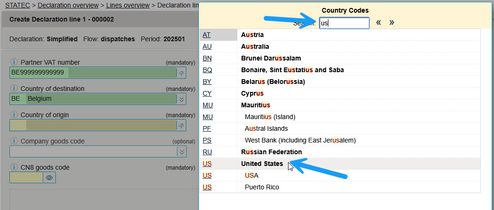The width and height of the screenshot is (494, 210).
Task: Expand the Country of destination dropdown
Action: pos(181,99)
